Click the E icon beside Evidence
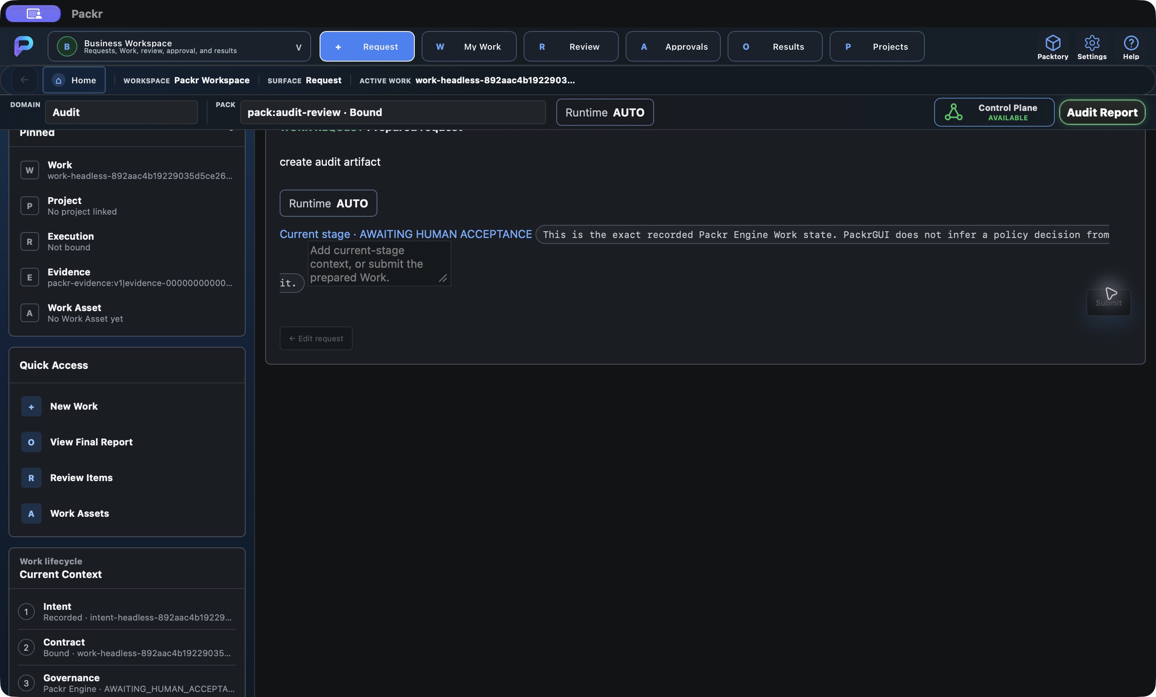 tap(30, 277)
